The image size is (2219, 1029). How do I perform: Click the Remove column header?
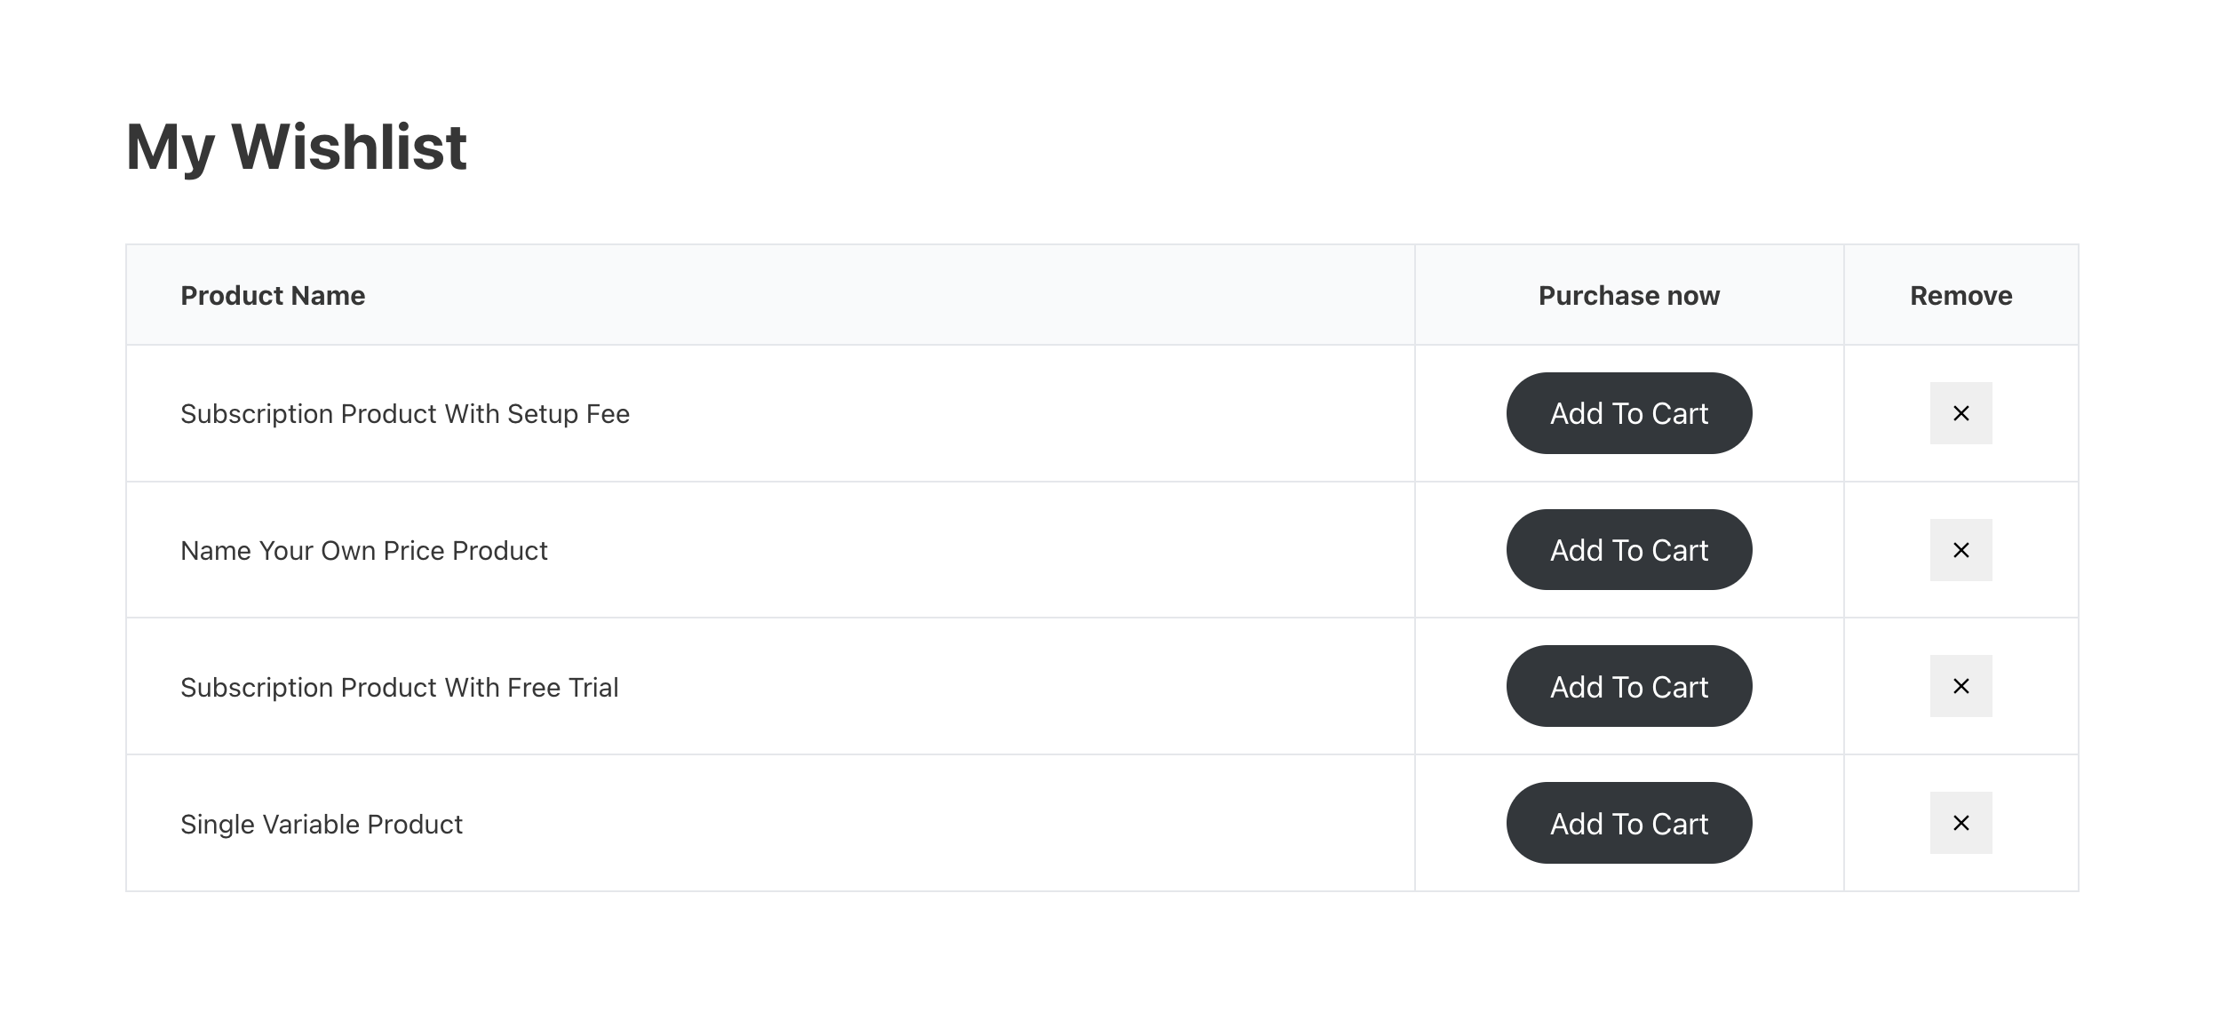pos(1961,296)
